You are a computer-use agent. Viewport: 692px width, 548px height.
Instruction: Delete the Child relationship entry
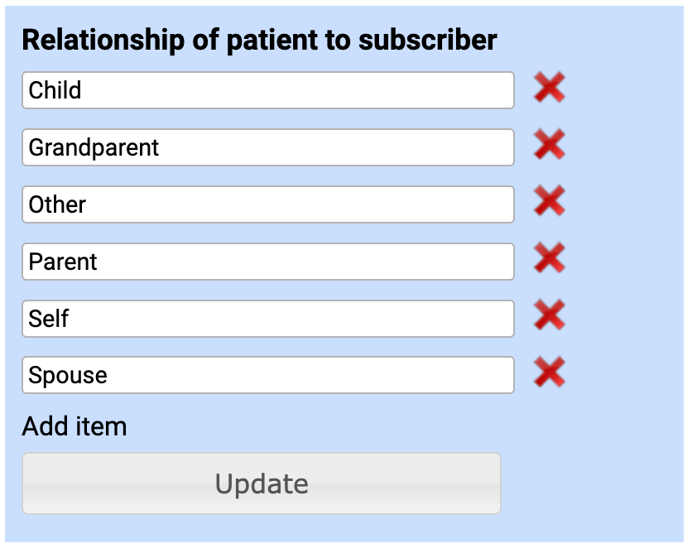click(x=550, y=88)
